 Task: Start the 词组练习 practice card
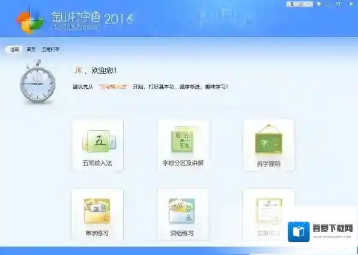pos(183,214)
